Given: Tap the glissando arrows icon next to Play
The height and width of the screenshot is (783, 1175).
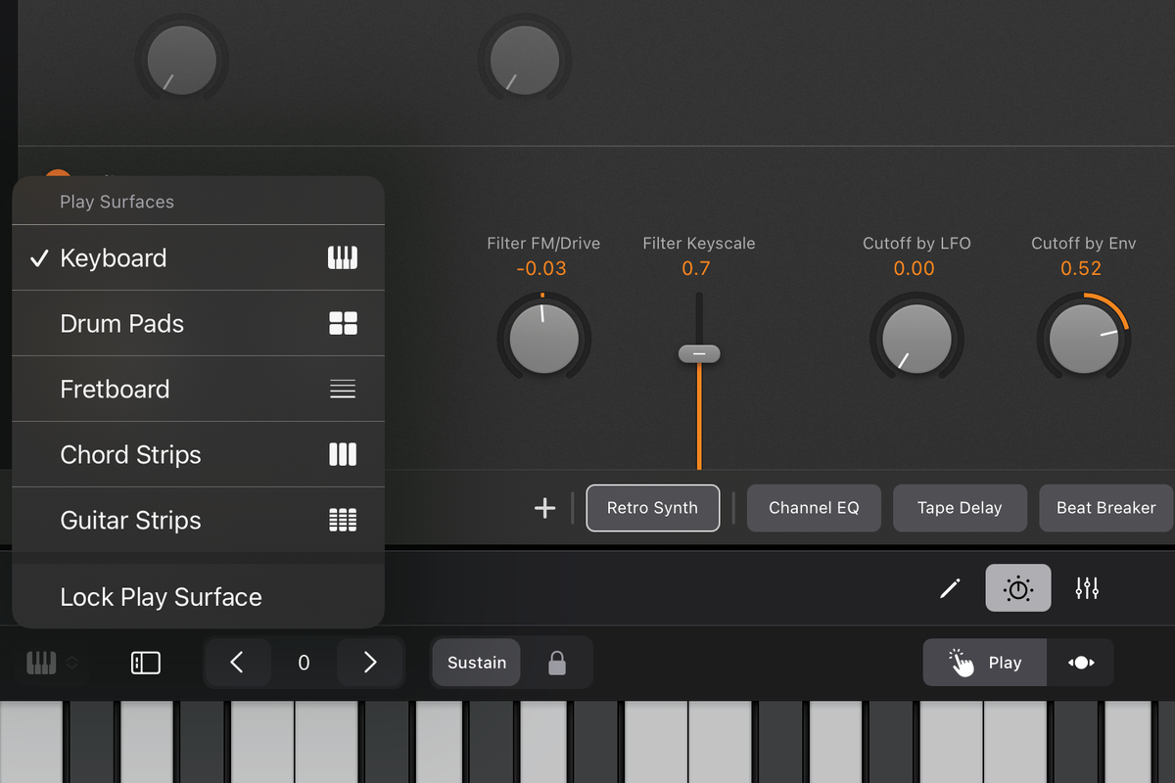Looking at the screenshot, I should (1080, 663).
